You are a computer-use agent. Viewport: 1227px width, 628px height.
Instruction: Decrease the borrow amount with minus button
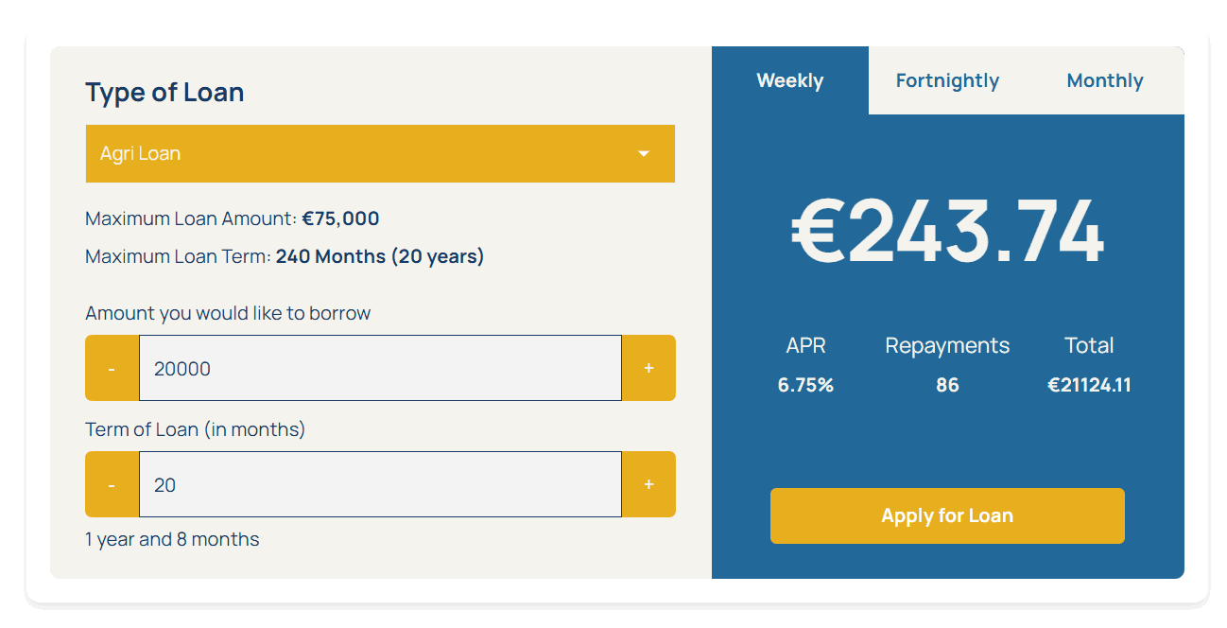[x=112, y=368]
